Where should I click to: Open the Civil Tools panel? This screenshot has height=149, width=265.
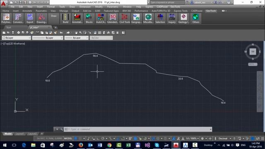click(x=125, y=19)
